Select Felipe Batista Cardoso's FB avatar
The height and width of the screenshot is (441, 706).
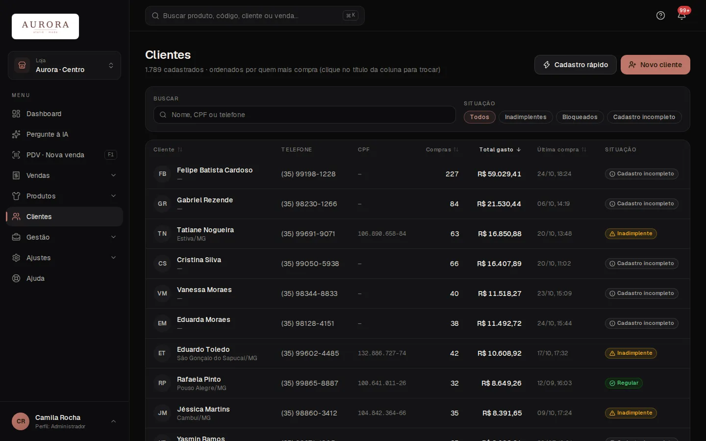pyautogui.click(x=162, y=174)
